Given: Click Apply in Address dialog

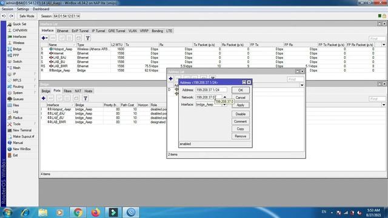Looking at the screenshot, I should tap(241, 105).
